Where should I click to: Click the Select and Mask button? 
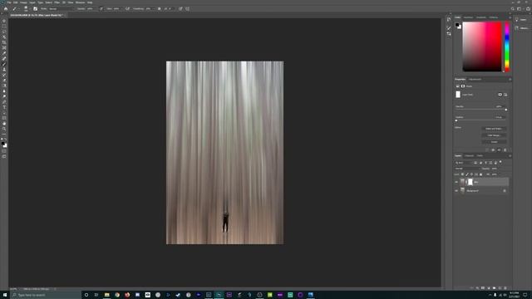tap(494, 129)
